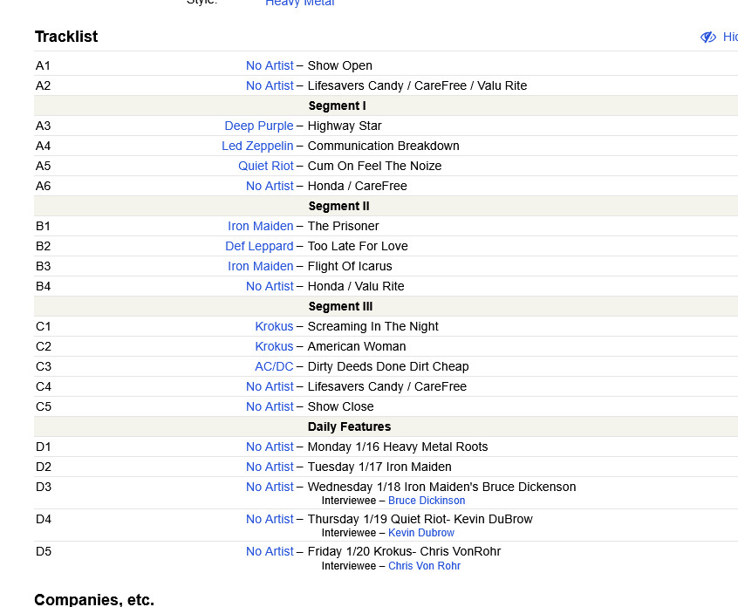Open Iron Maiden link for The Prisoner
Screen dimensions: 738x607
click(x=261, y=227)
